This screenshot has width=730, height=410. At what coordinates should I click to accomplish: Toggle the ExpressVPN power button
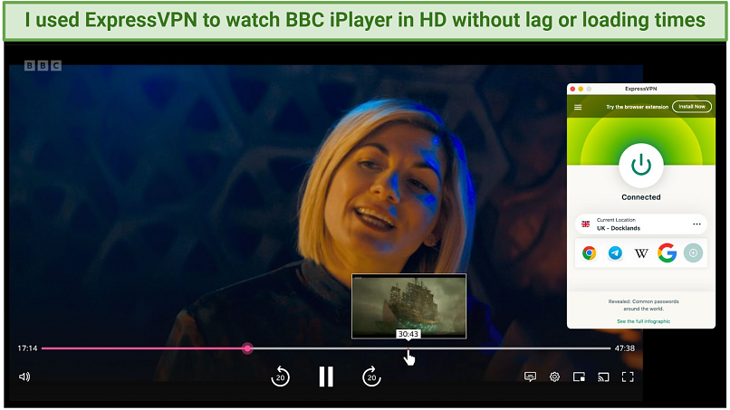[641, 166]
